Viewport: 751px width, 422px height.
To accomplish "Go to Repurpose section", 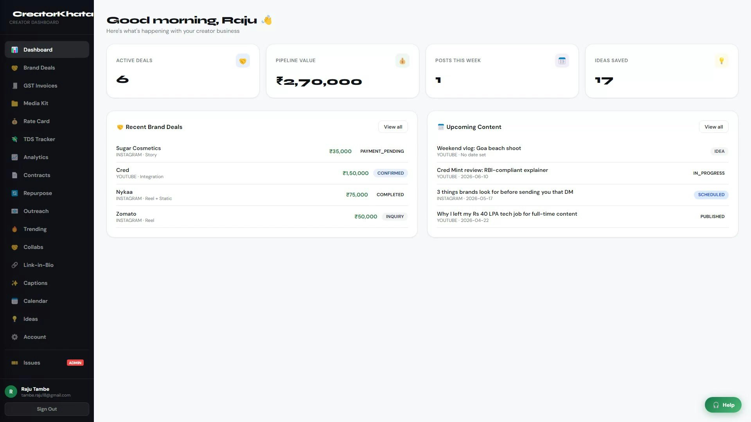I will [x=47, y=193].
